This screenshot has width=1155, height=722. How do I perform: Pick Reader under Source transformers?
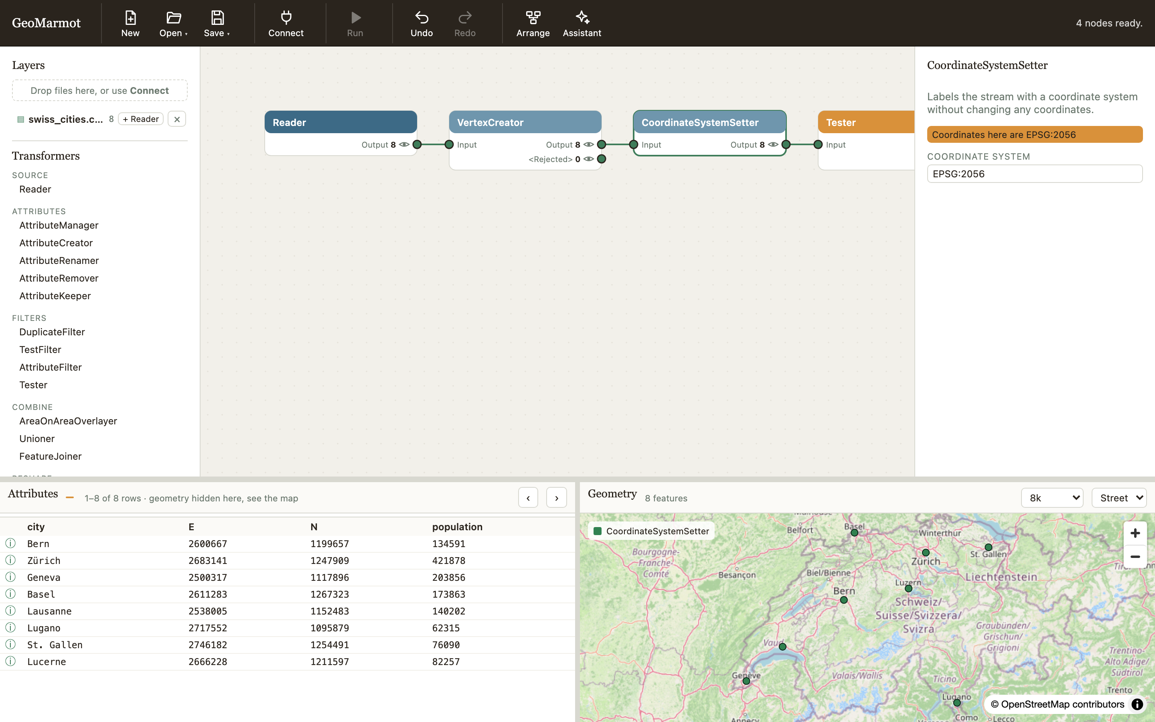(x=35, y=189)
